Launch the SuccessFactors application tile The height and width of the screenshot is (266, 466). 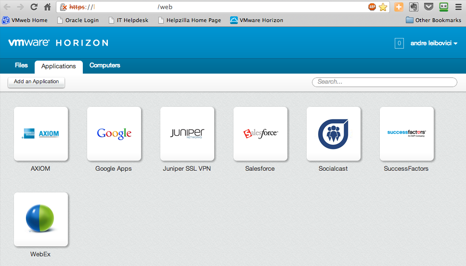point(407,134)
